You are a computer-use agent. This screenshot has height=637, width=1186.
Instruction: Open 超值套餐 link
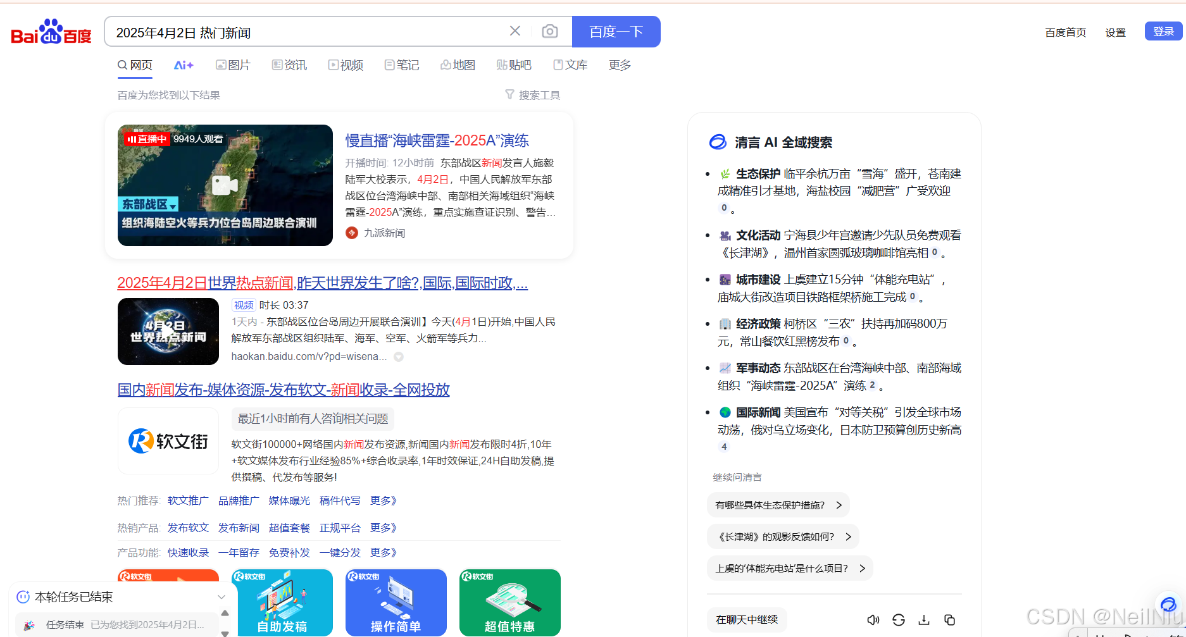(289, 528)
